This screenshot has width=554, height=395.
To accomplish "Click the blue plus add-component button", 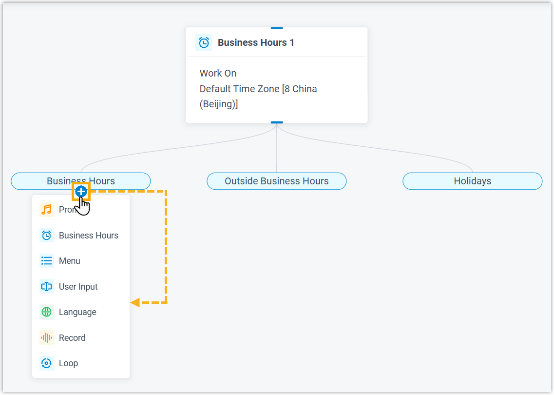I will click(81, 192).
